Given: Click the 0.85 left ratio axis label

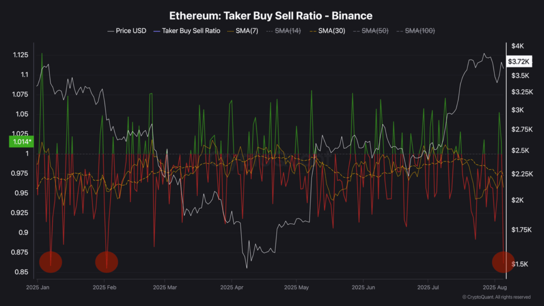Looking at the screenshot, I should click(x=22, y=272).
